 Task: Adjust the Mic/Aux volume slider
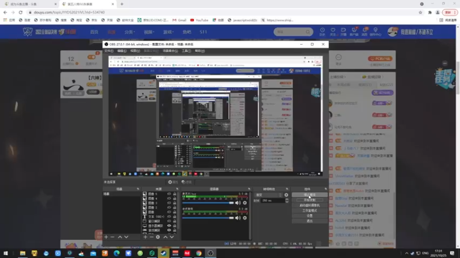208,203
